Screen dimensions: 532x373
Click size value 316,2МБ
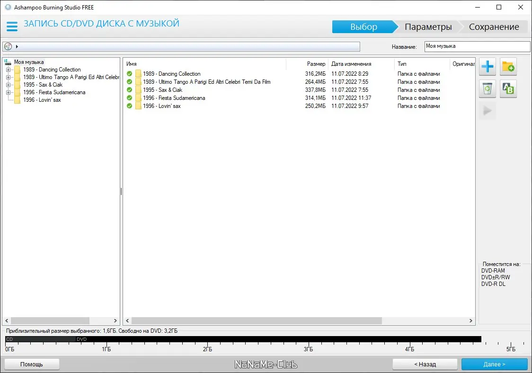click(x=315, y=74)
